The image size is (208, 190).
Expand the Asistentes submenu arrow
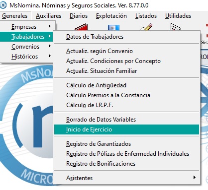tap(195, 178)
